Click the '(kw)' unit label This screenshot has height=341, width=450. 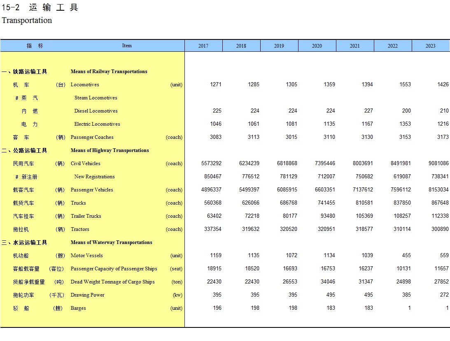point(177,295)
